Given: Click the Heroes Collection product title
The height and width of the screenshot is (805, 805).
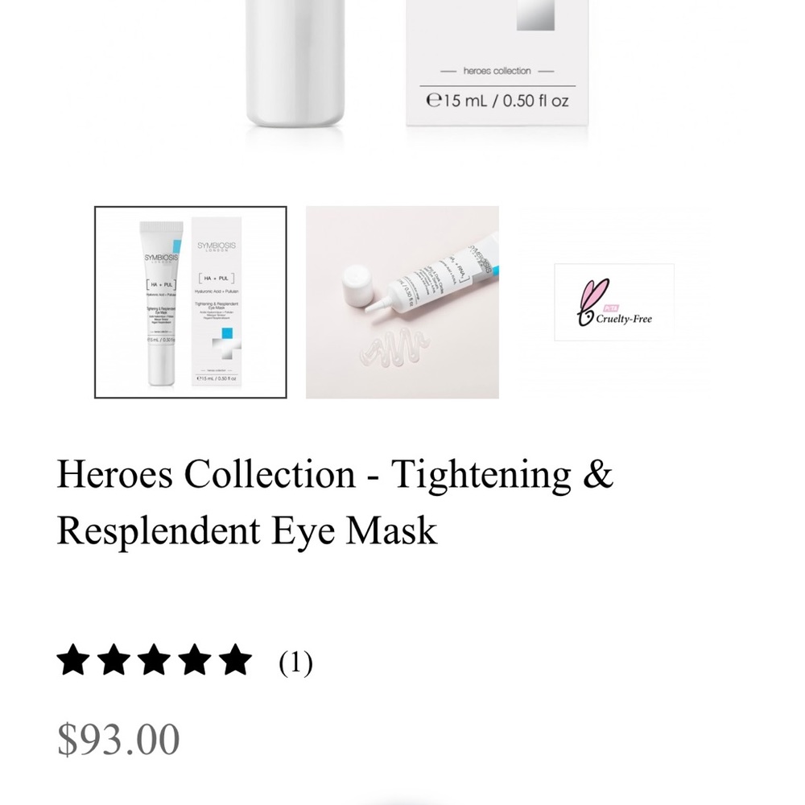Looking at the screenshot, I should tap(335, 502).
